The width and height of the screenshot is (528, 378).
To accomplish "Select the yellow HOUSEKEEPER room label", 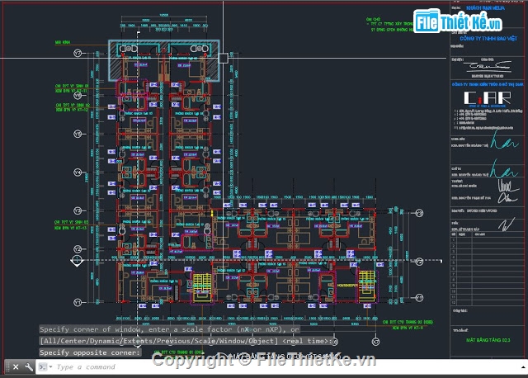I will 347,286.
